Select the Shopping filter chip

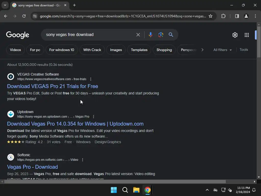coord(164,50)
